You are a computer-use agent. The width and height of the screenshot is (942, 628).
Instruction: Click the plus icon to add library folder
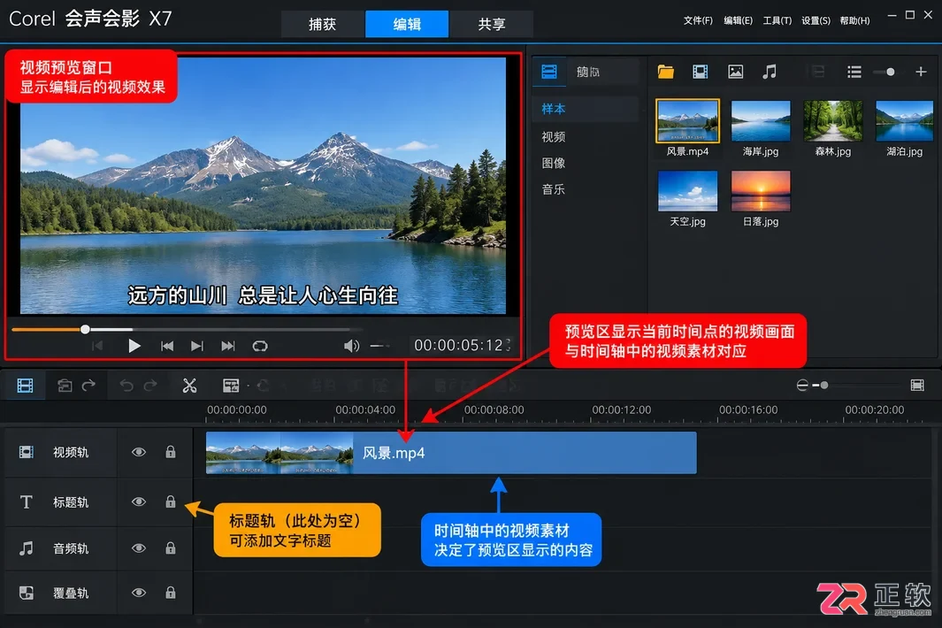921,73
